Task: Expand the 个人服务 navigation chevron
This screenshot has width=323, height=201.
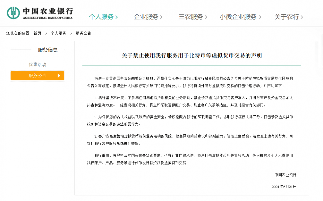Action: click(117, 17)
